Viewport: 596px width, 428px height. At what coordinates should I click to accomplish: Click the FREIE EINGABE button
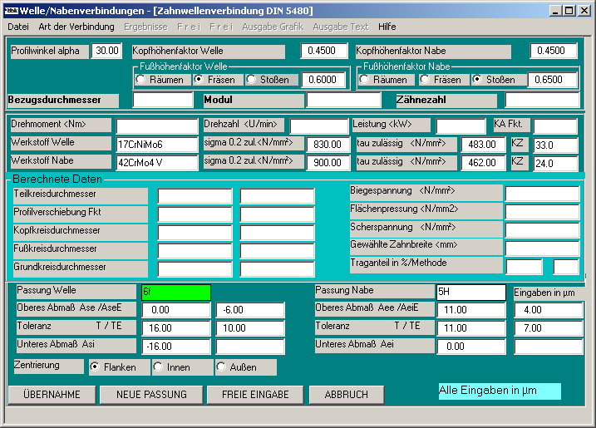(x=255, y=394)
